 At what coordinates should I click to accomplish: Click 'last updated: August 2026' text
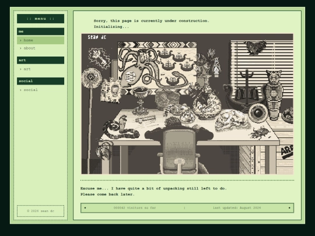(x=237, y=207)
